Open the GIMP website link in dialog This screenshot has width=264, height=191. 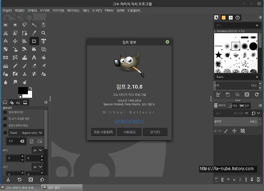pos(129,121)
